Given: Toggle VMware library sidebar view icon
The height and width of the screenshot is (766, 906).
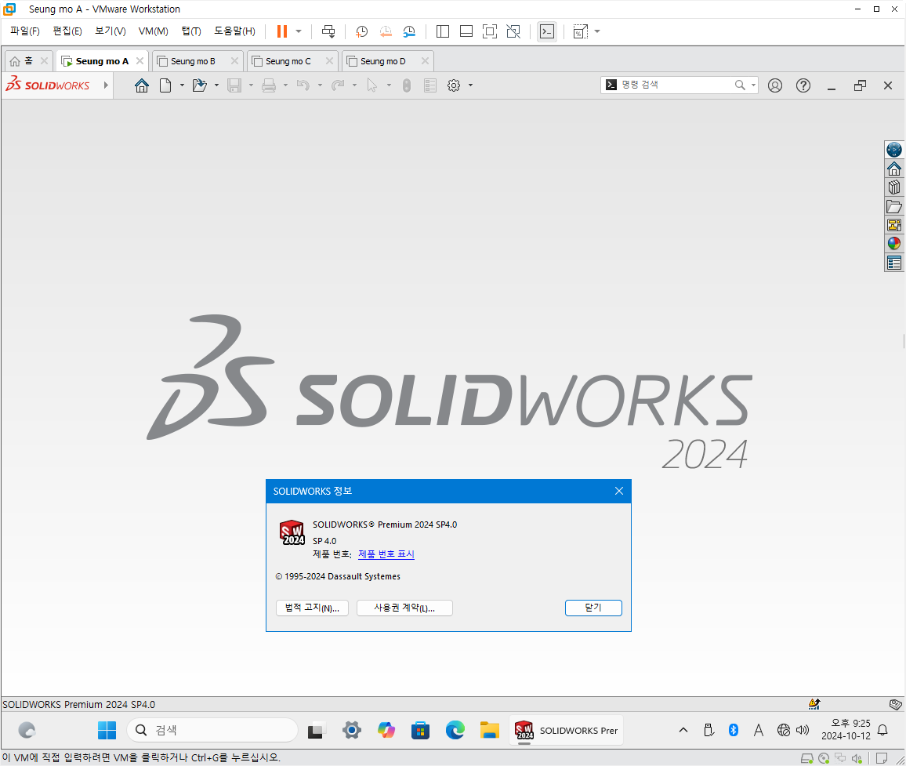Looking at the screenshot, I should pyautogui.click(x=443, y=31).
